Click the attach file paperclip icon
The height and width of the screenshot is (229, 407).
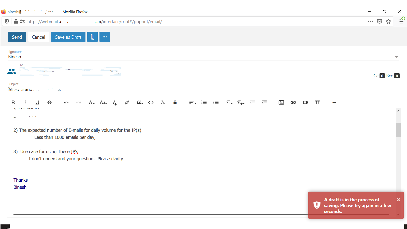tap(92, 37)
